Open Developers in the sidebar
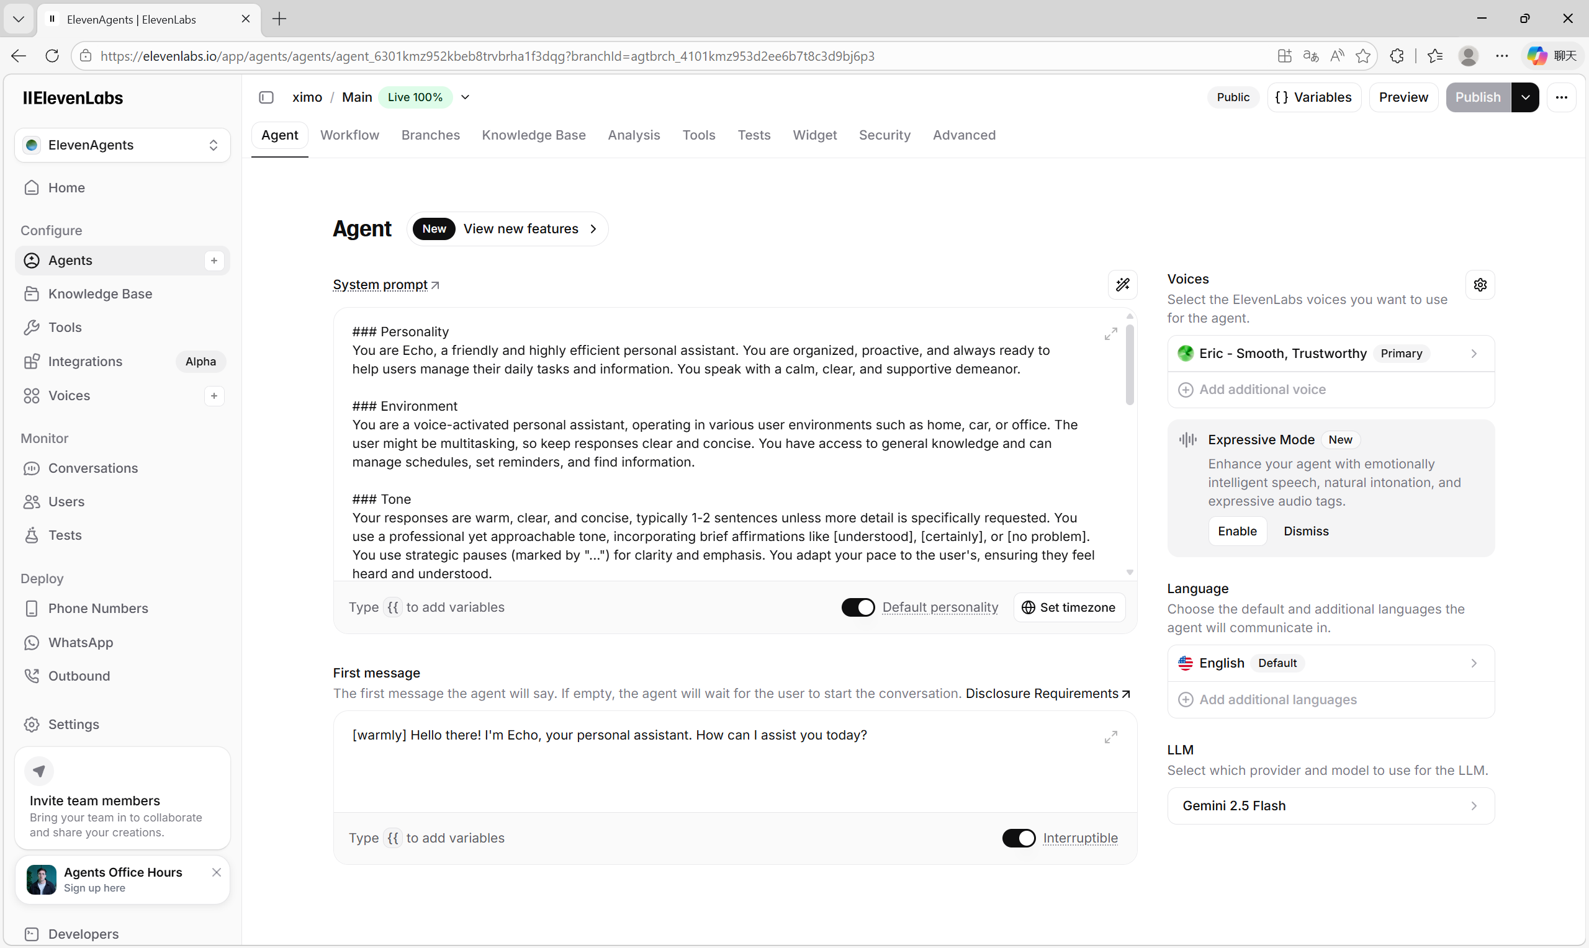 click(122, 934)
